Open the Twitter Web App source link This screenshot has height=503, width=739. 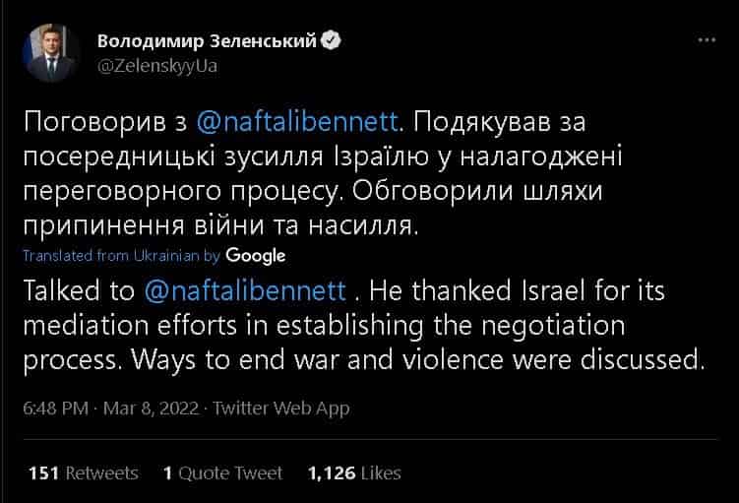(280, 408)
